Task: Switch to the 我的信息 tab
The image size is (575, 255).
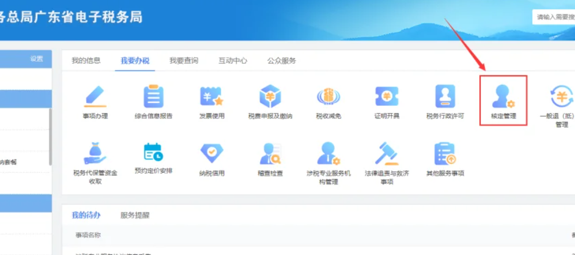Action: [86, 61]
